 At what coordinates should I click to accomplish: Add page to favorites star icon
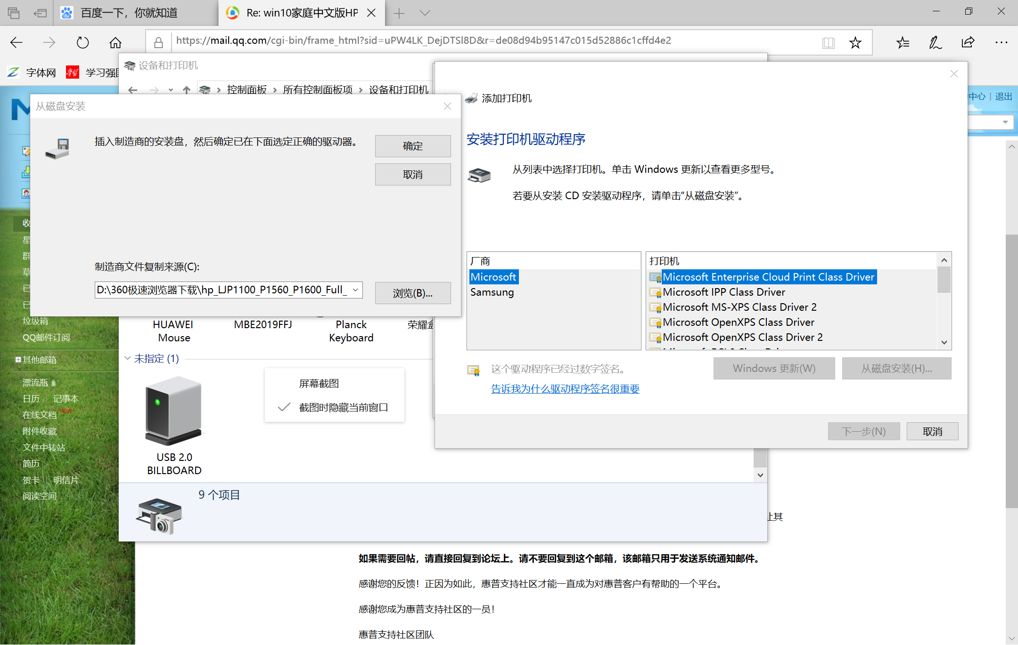(855, 43)
